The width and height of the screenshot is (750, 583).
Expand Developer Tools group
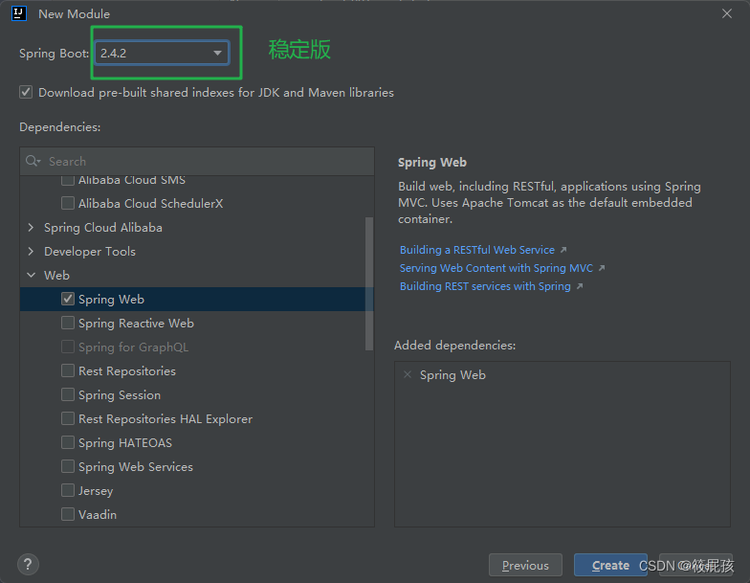(x=31, y=251)
